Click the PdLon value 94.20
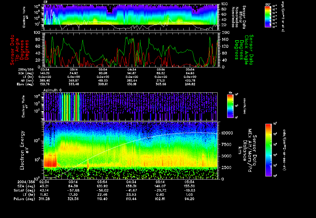 coord(189,199)
